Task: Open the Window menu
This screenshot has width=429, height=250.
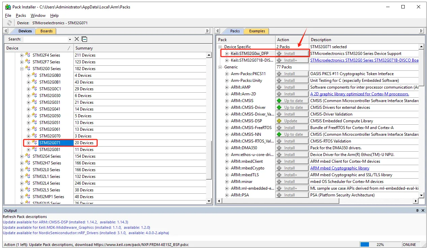Action: 38,15
